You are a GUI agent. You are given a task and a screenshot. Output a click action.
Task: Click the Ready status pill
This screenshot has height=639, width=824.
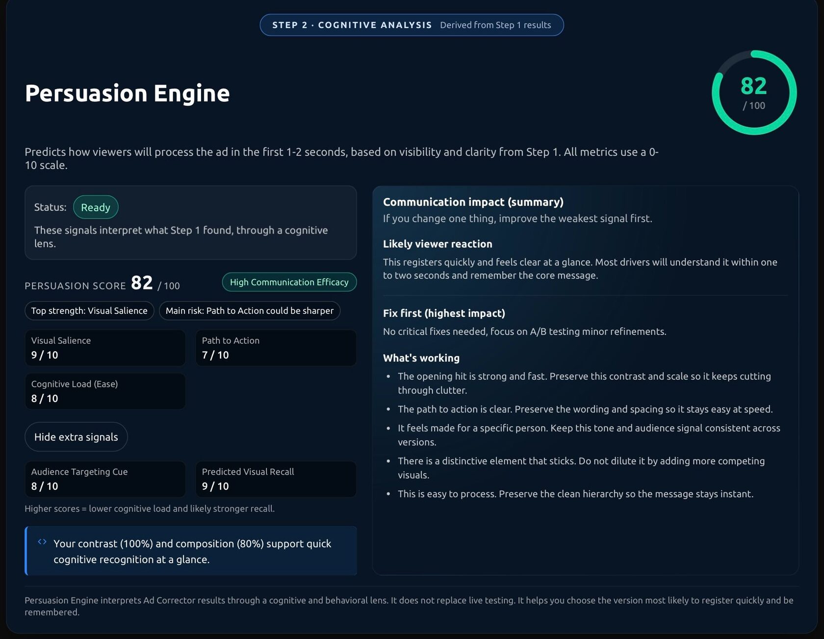96,207
